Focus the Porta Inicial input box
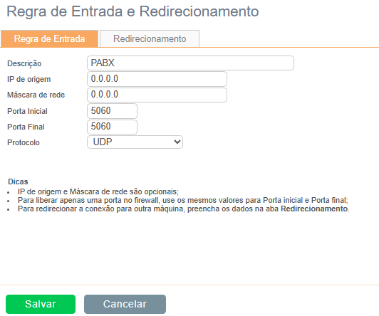Image resolution: width=379 pixels, height=316 pixels. pyautogui.click(x=112, y=111)
